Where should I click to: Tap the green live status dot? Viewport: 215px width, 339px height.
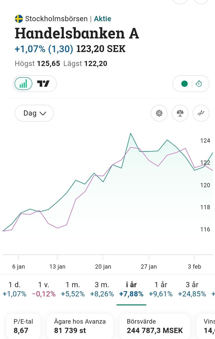tap(185, 84)
